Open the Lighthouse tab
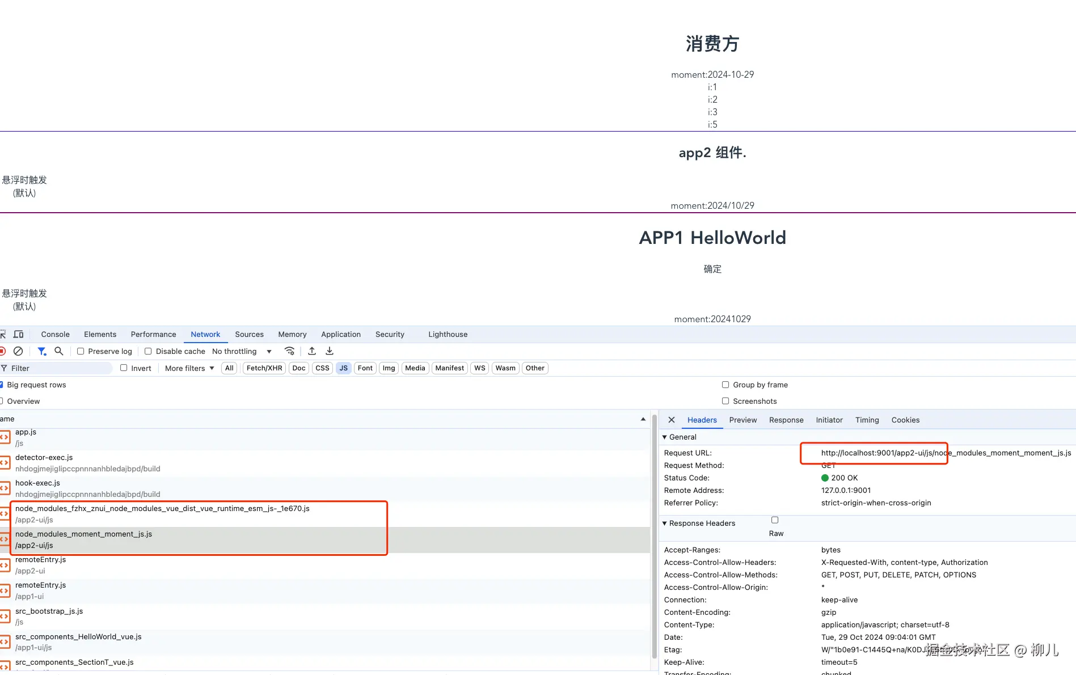This screenshot has height=675, width=1076. click(448, 335)
